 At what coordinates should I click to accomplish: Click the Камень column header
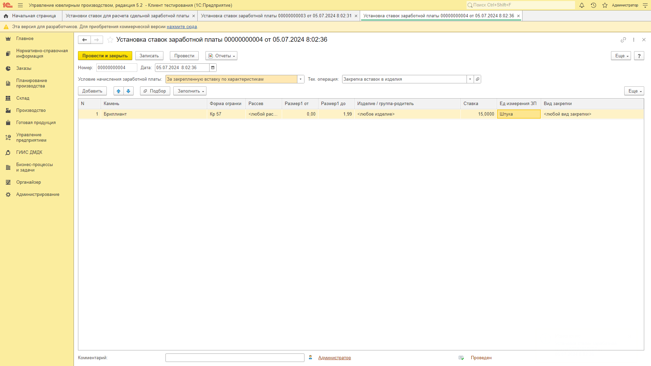point(154,104)
